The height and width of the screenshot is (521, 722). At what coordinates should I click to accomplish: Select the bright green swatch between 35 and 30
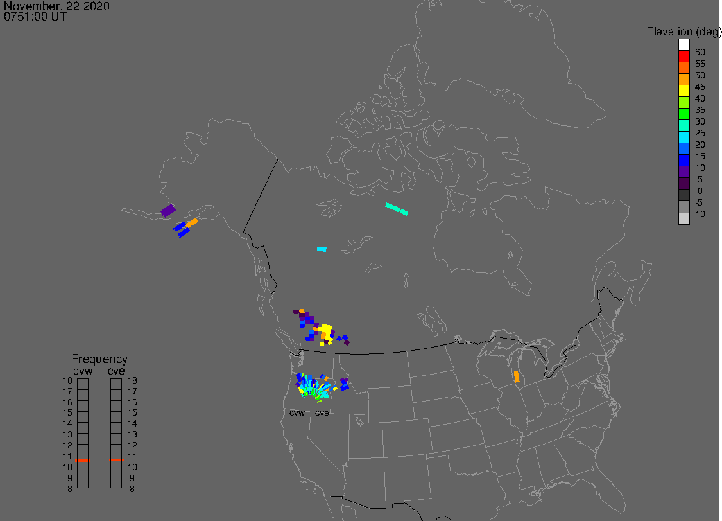(683, 114)
